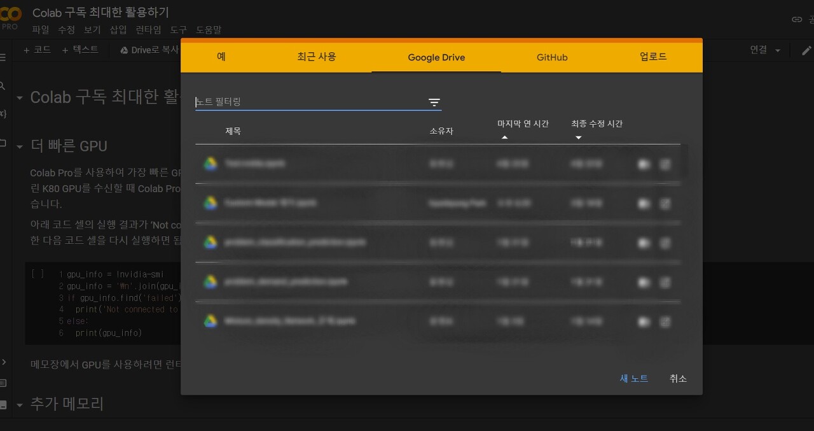Show problem_classification_prediction notebook in Drive
This screenshot has width=814, height=431.
tap(644, 243)
